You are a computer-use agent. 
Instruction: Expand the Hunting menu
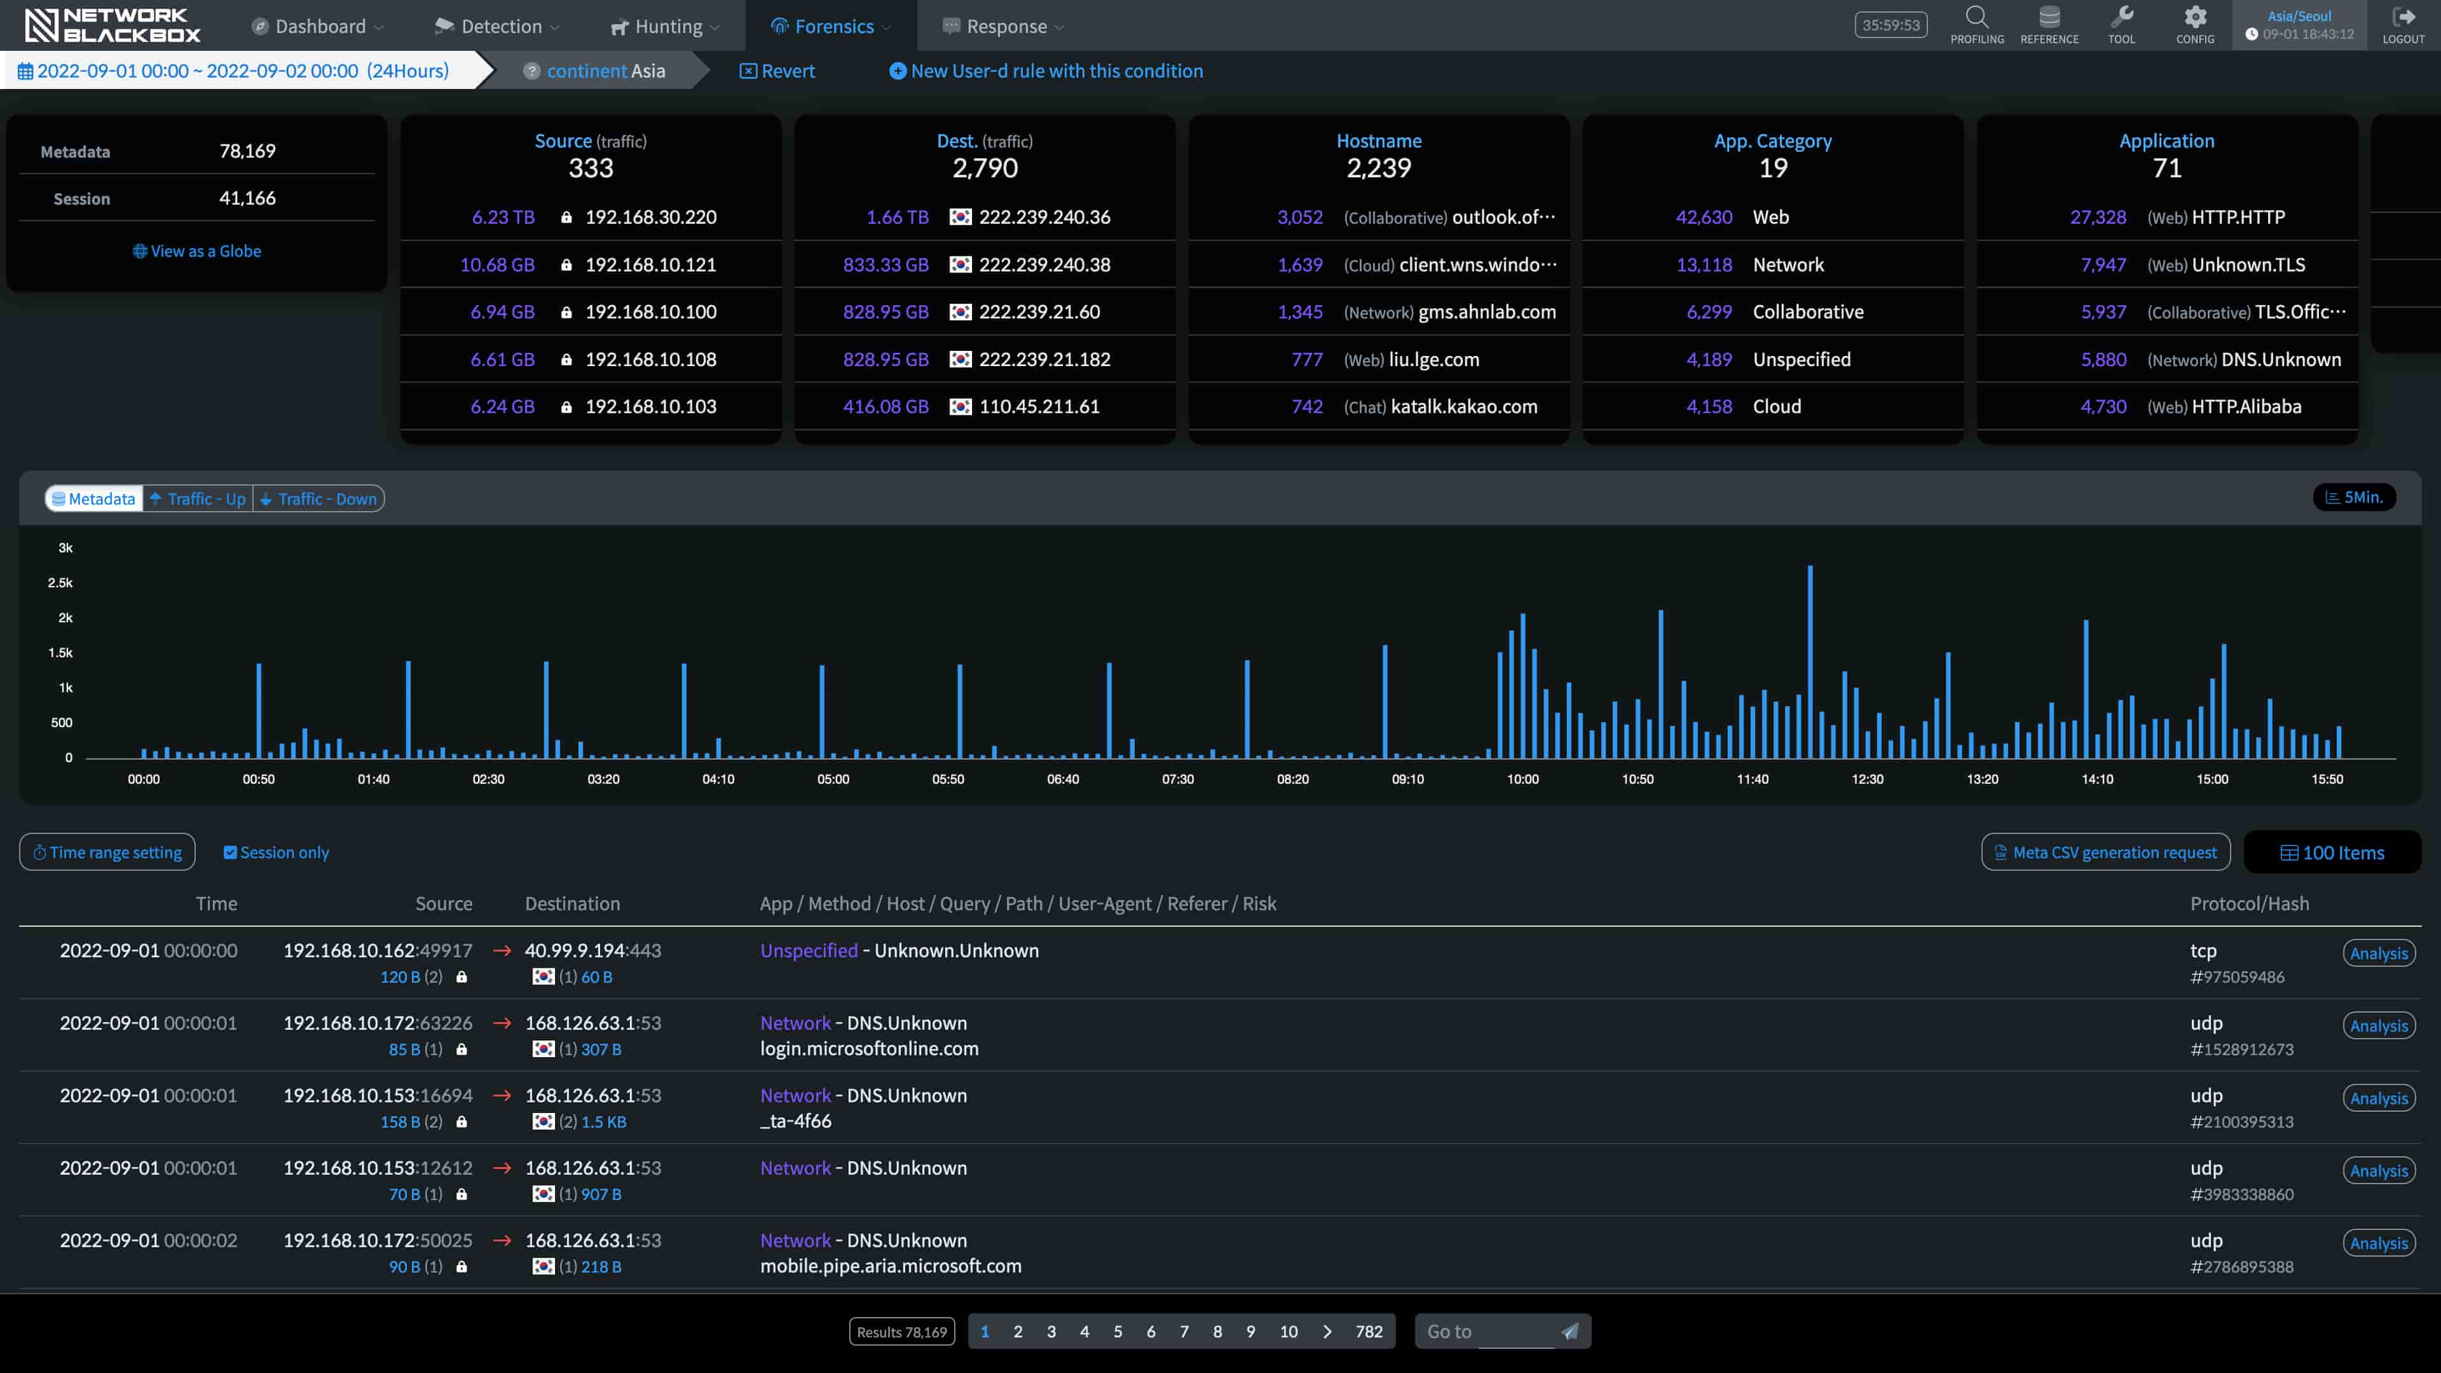(x=665, y=27)
